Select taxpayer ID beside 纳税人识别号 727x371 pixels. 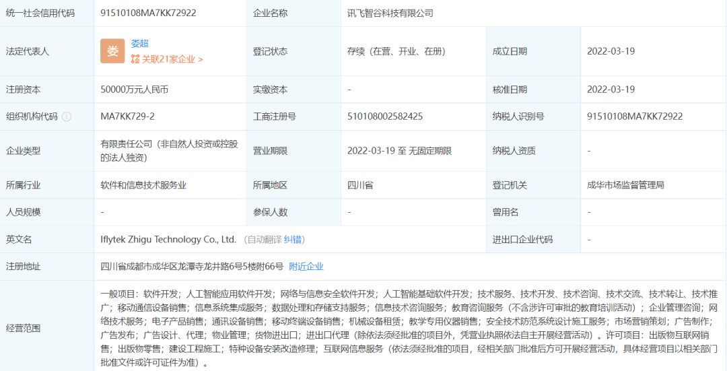(635, 116)
